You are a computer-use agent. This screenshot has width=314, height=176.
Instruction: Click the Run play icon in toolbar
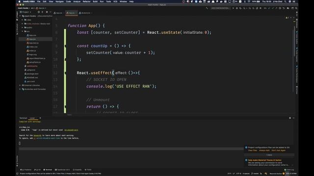click(x=233, y=8)
